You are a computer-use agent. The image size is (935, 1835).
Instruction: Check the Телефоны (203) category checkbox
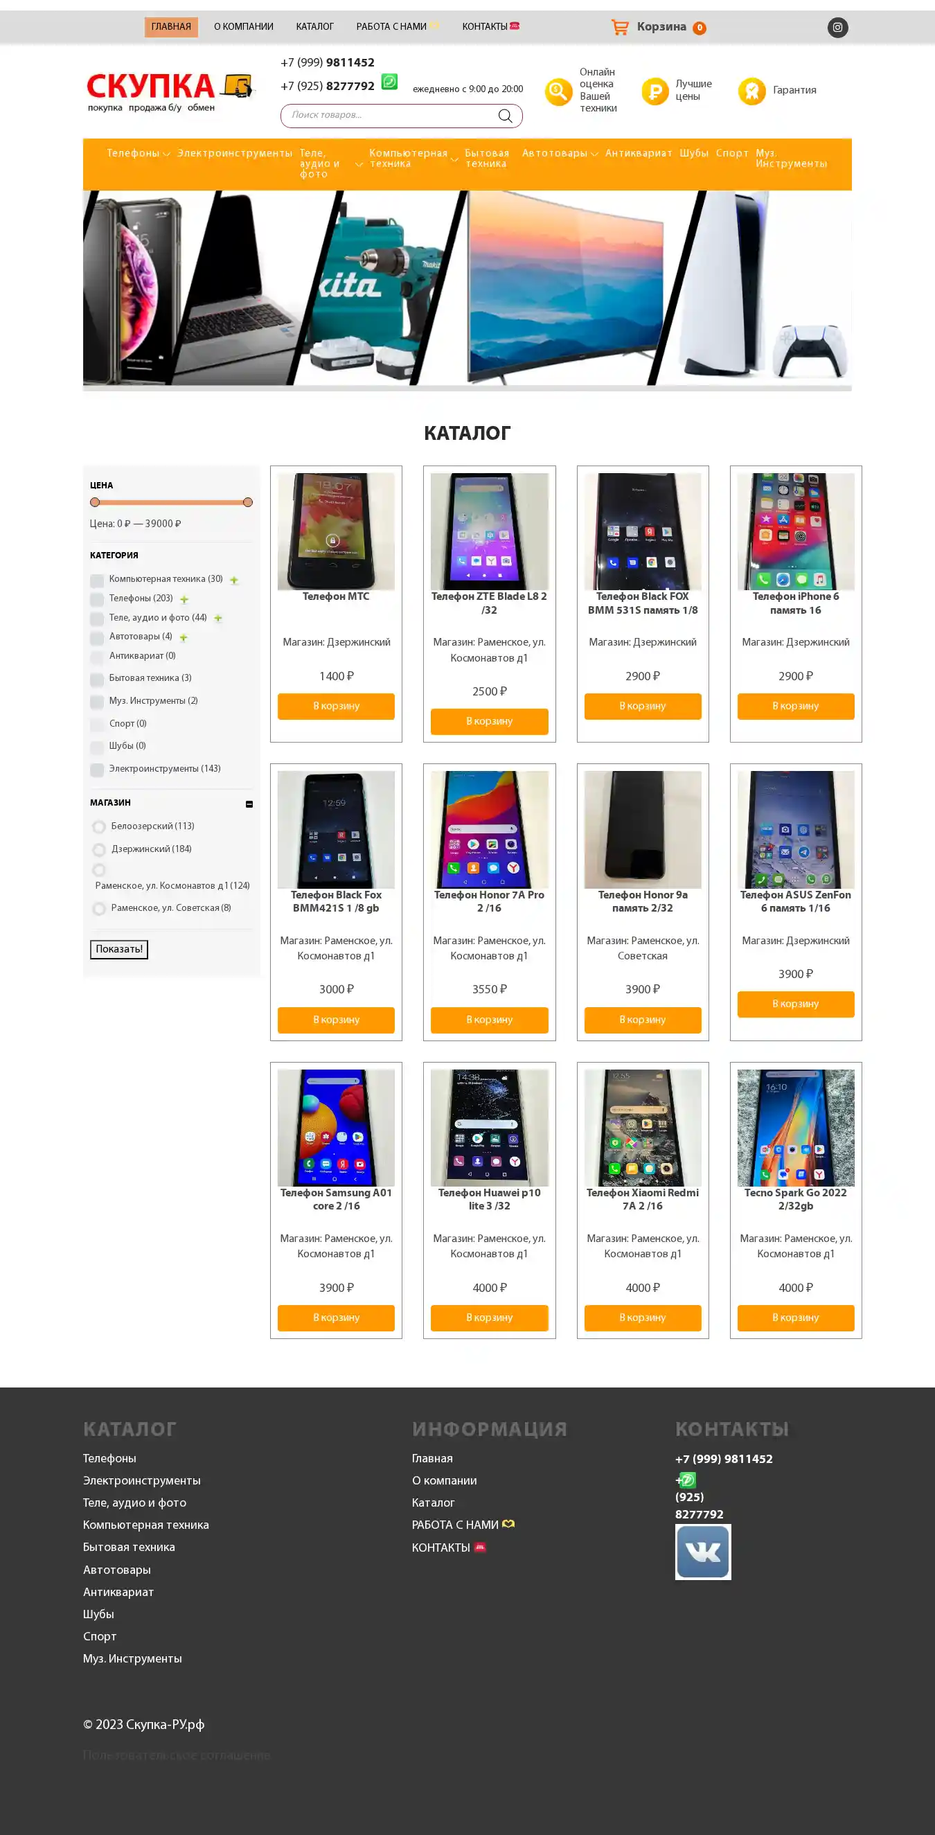point(97,599)
